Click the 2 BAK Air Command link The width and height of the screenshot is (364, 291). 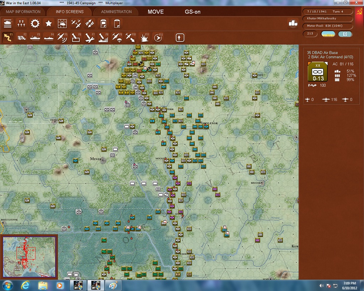point(331,57)
